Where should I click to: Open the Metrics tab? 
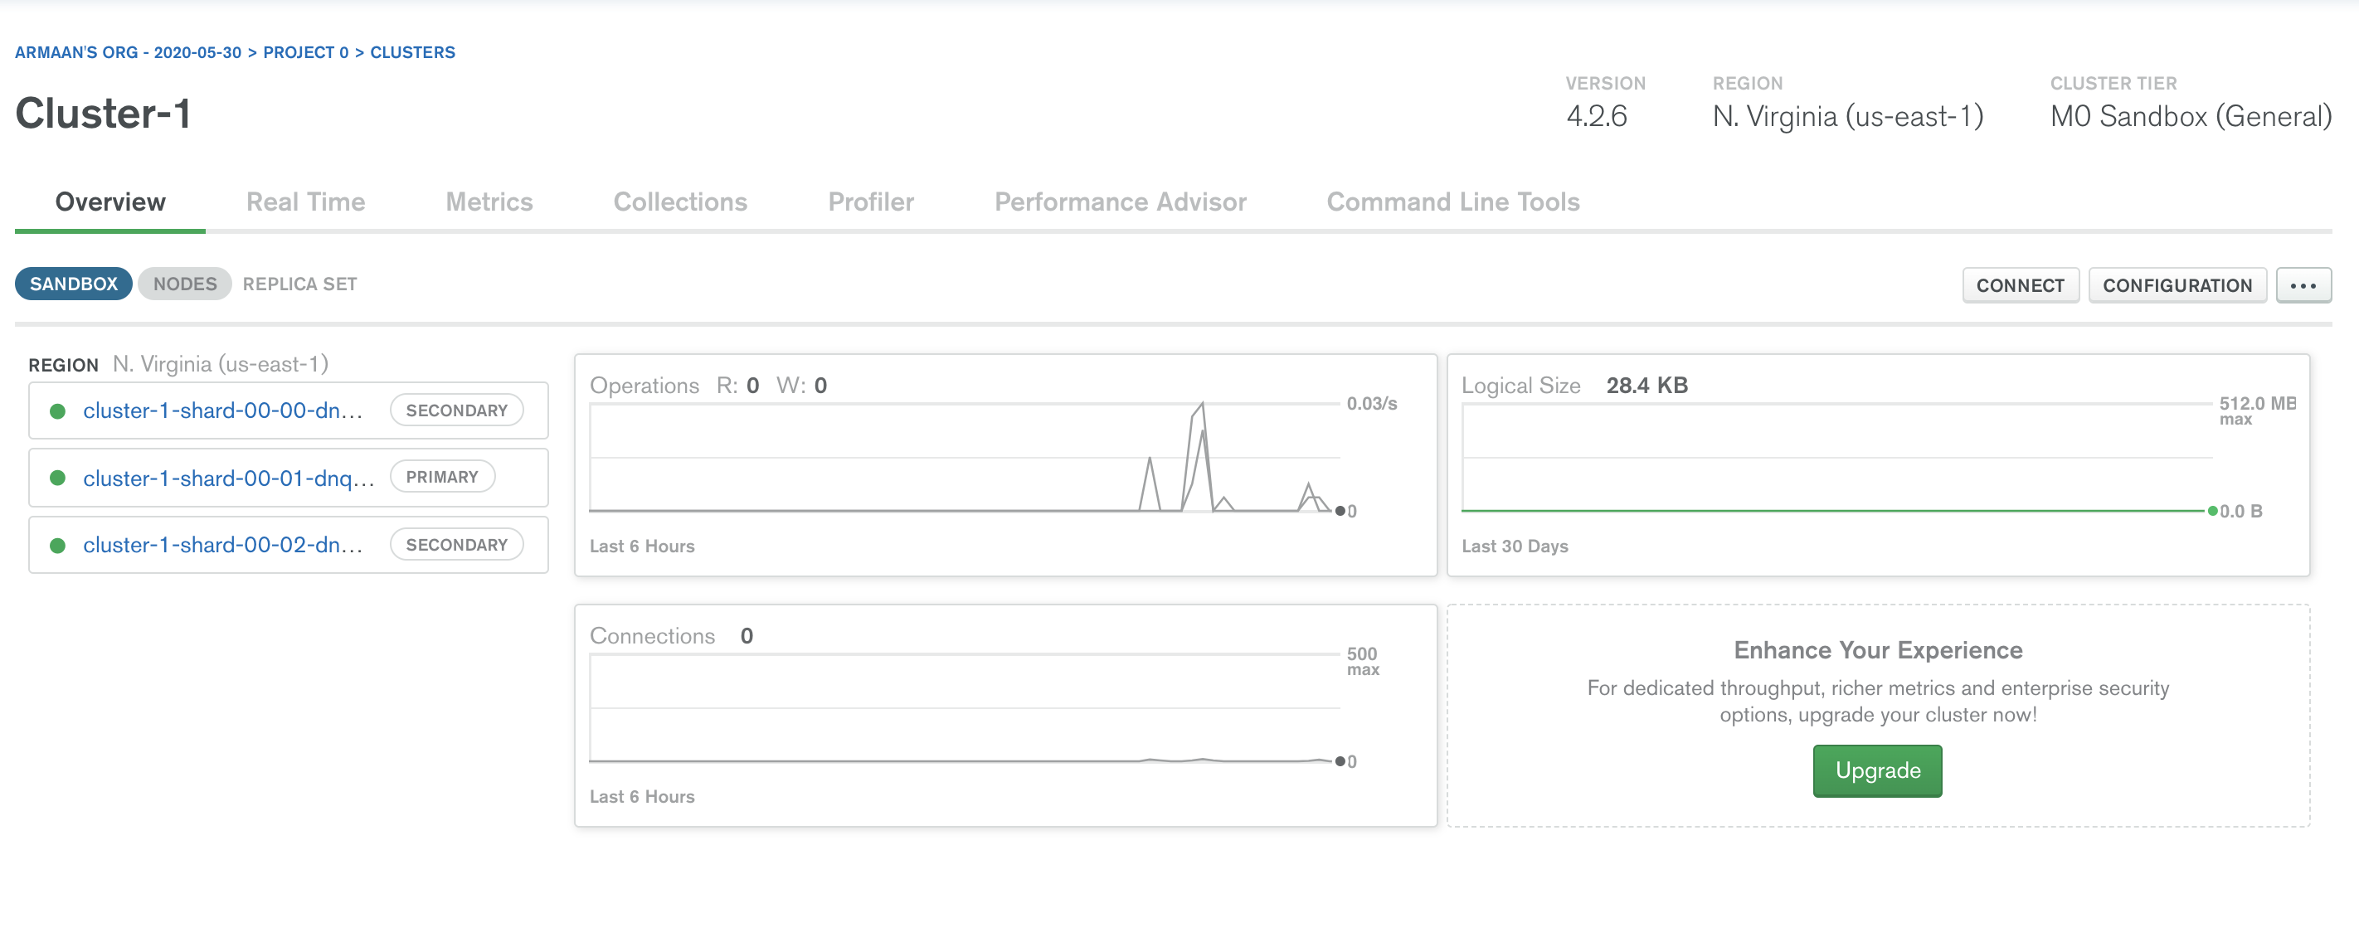489,202
